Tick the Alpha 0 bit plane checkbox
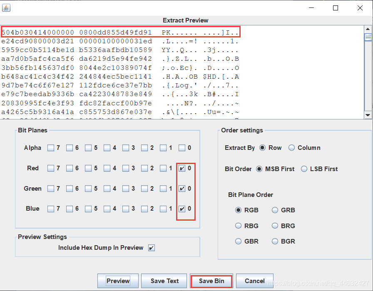The height and width of the screenshot is (291, 373). coord(182,148)
